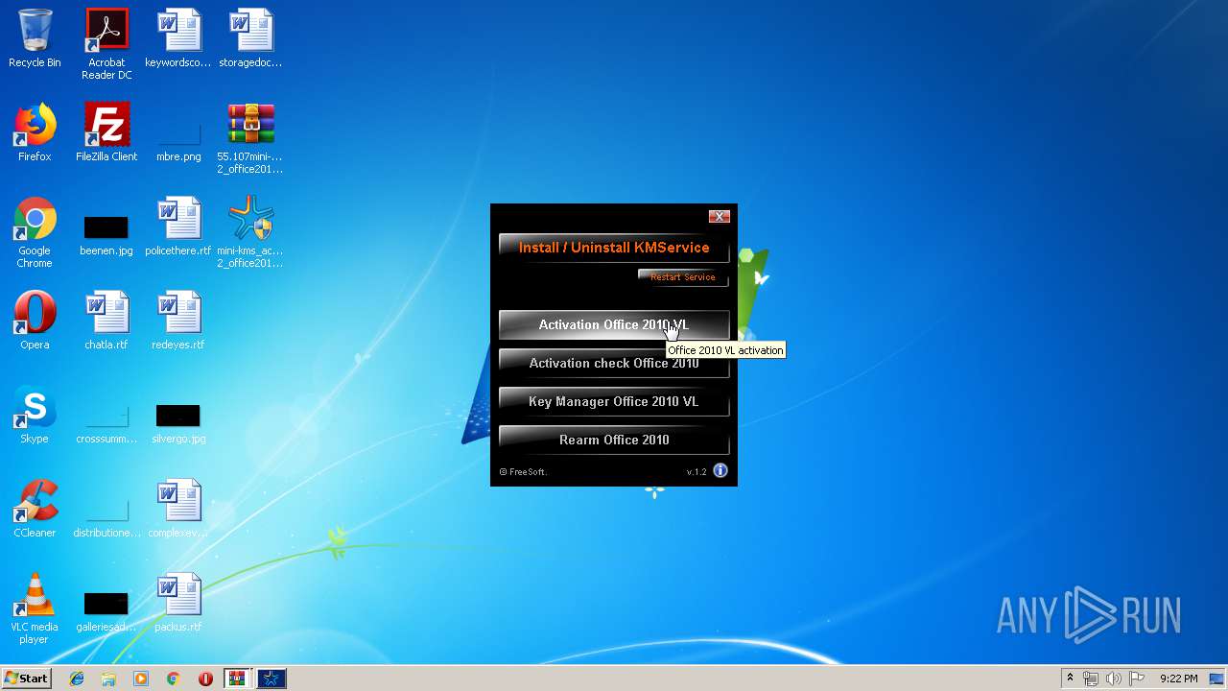
Task: Select the 55.107mini WinRAR archive icon
Action: coord(250,139)
